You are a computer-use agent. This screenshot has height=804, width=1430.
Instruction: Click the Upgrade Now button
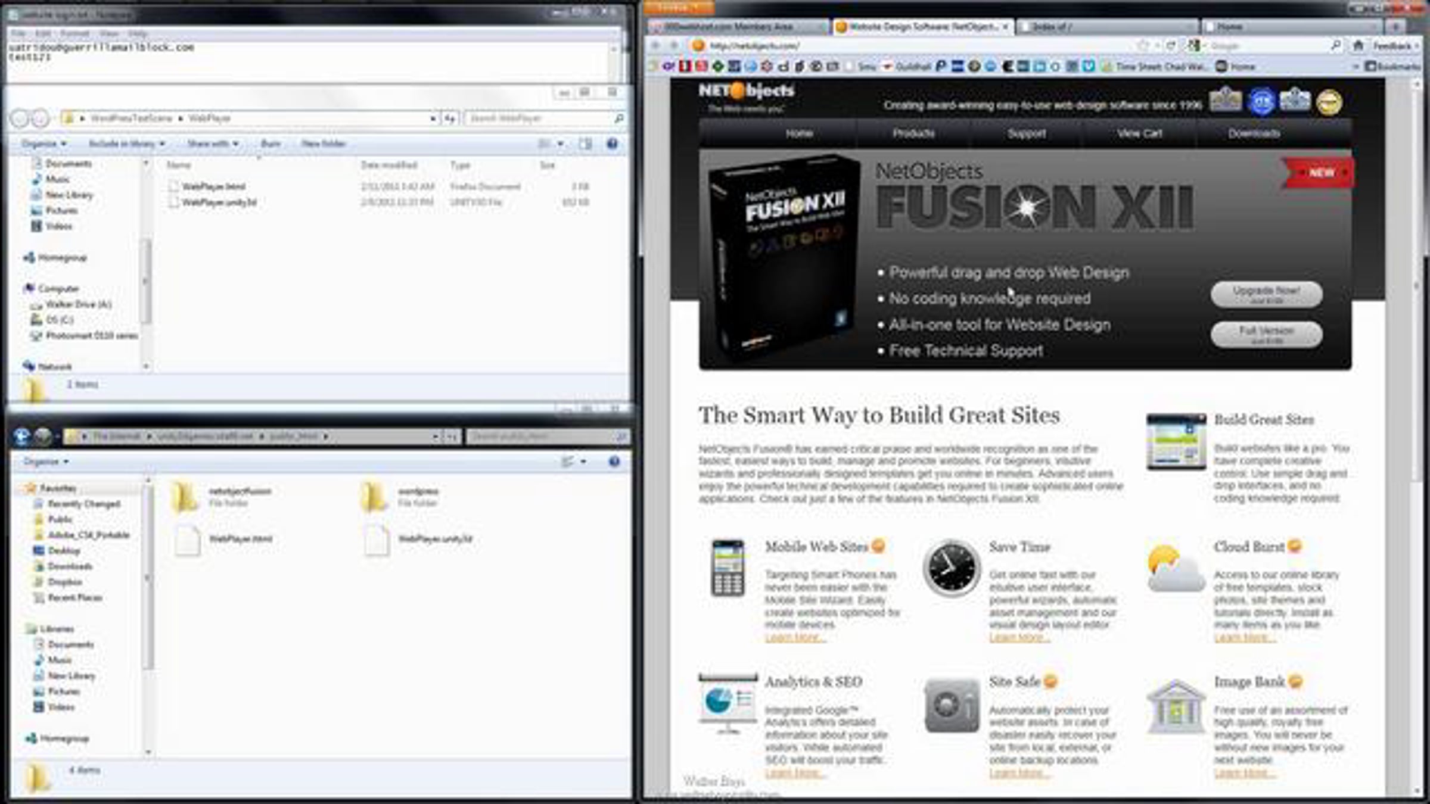click(x=1266, y=294)
